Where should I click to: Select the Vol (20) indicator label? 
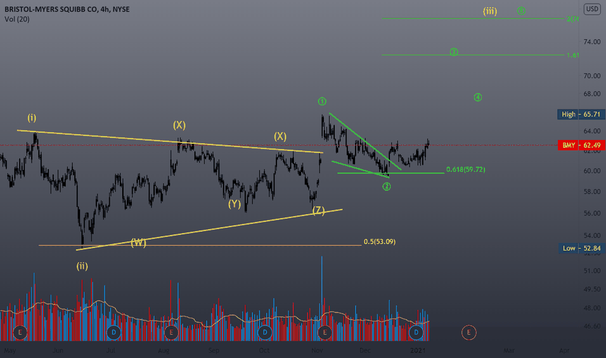[17, 19]
